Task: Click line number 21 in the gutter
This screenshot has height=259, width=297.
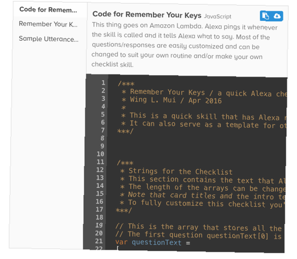Action: [99, 241]
